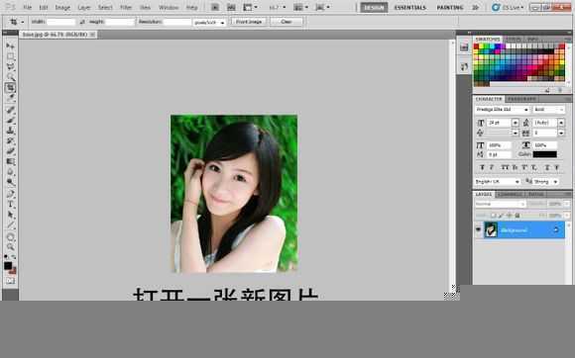Select the Dodge tool
This screenshot has width=575, height=358.
[x=10, y=182]
